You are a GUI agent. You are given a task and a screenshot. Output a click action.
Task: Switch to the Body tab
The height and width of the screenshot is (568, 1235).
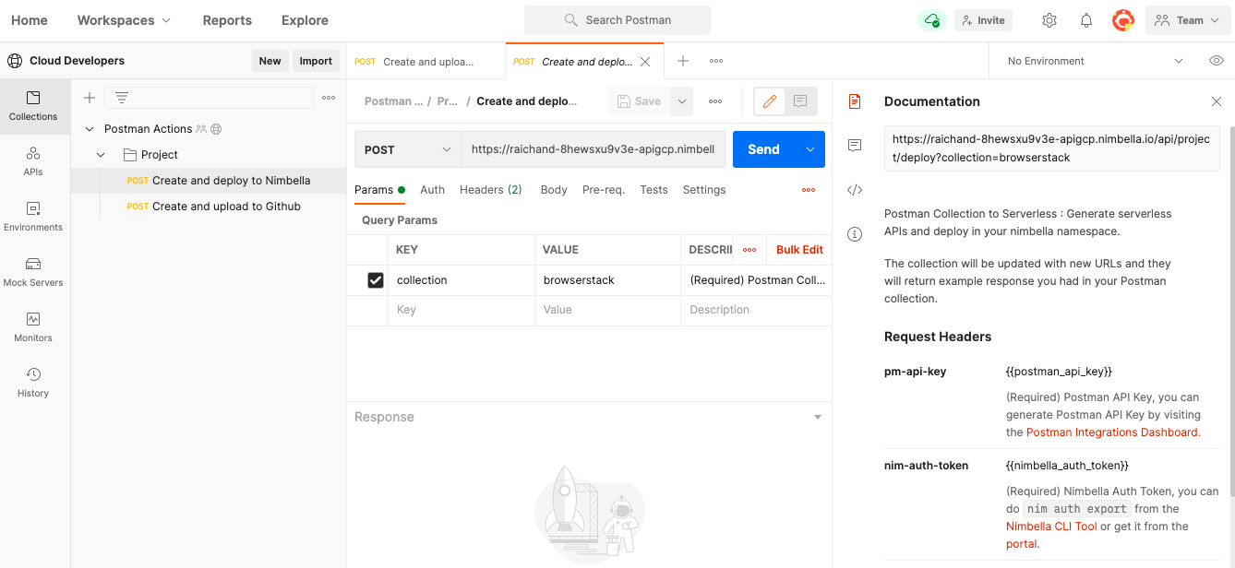(x=554, y=190)
